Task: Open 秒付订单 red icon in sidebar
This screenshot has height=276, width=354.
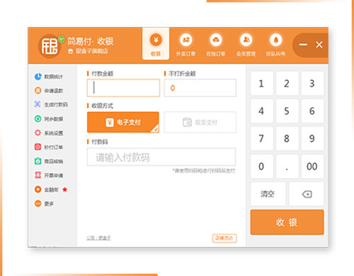Action: click(x=38, y=147)
